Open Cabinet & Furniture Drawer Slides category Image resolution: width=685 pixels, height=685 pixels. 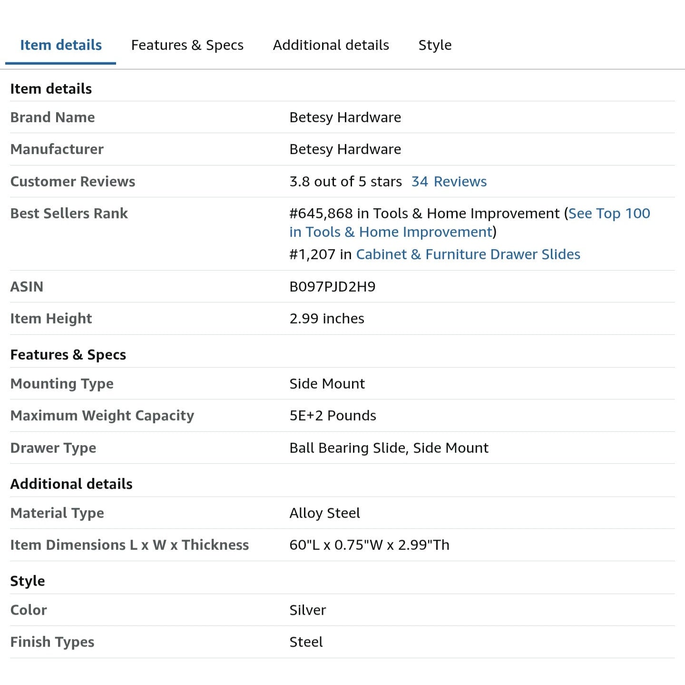tap(468, 254)
